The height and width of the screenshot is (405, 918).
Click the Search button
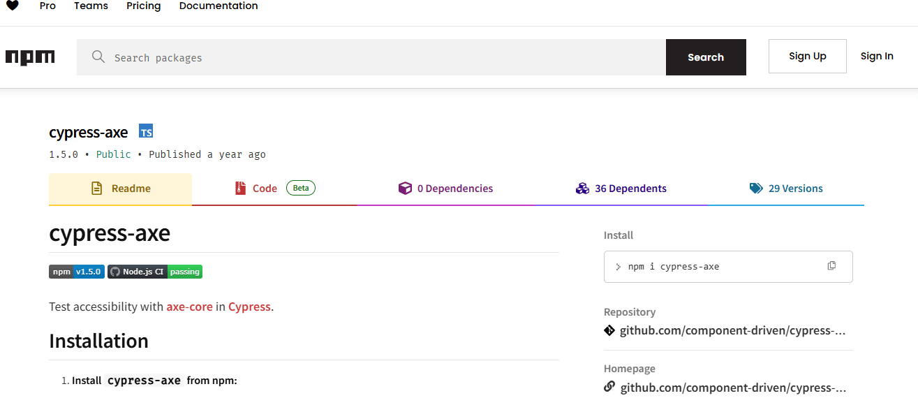[x=706, y=57]
